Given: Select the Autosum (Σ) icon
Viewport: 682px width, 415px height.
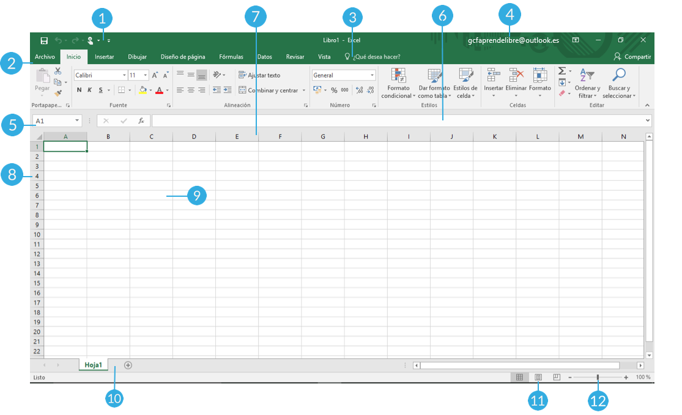Looking at the screenshot, I should click(561, 70).
